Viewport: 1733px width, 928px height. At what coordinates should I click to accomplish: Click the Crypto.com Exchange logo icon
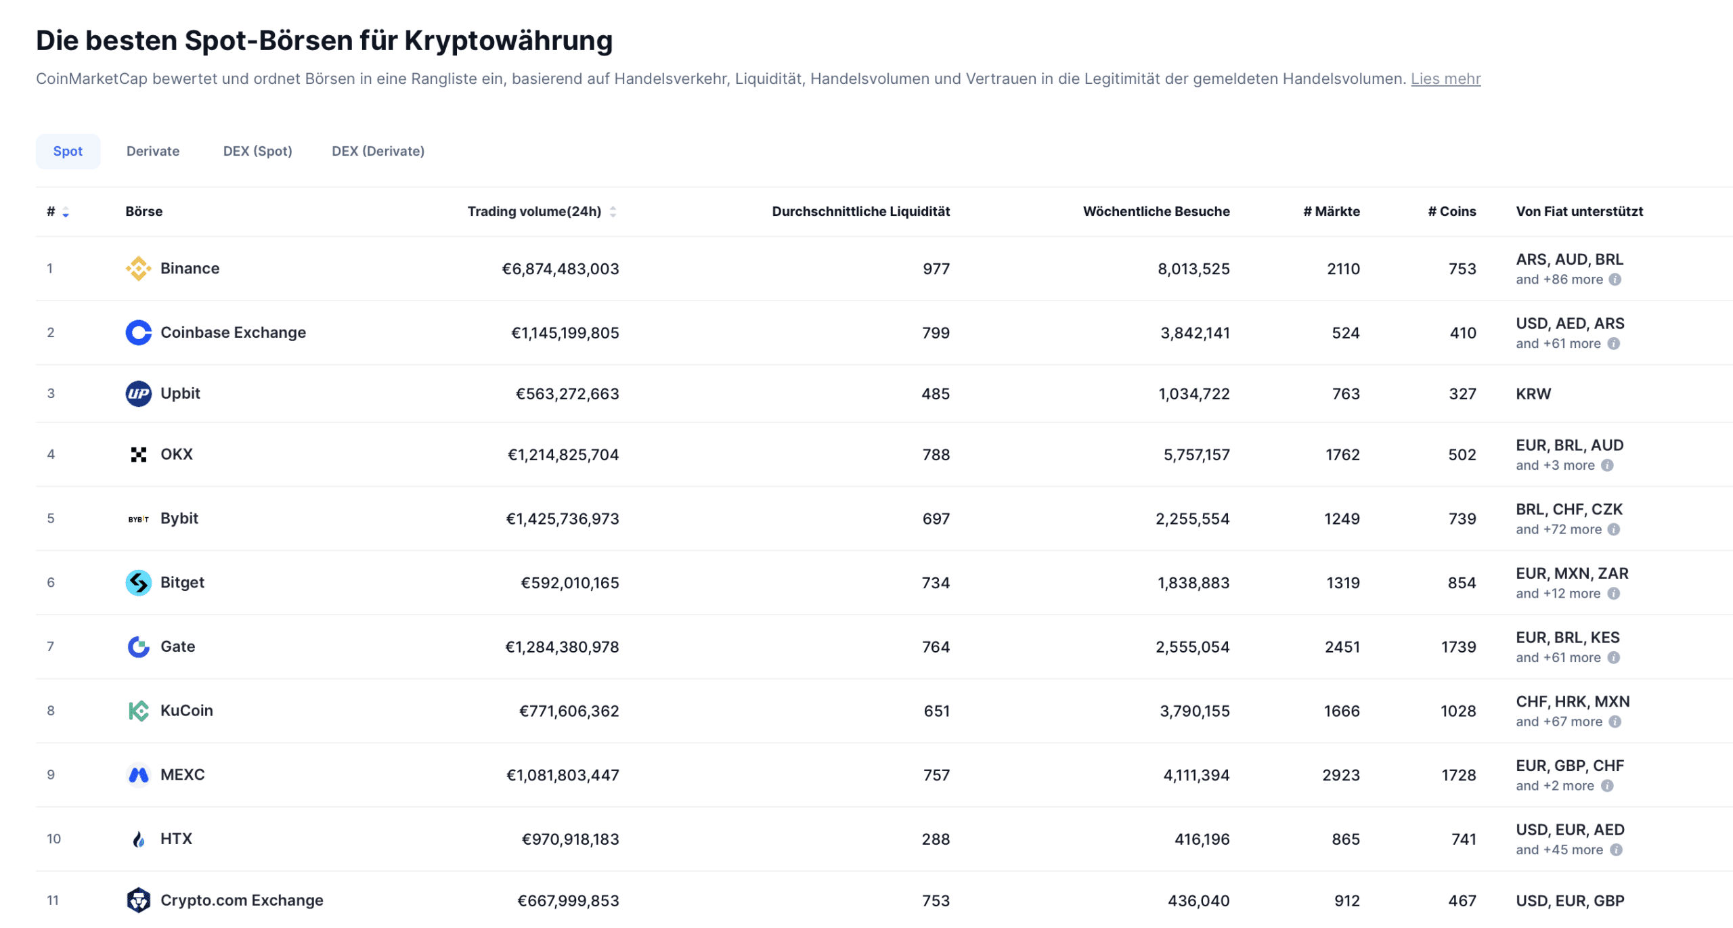pyautogui.click(x=138, y=900)
